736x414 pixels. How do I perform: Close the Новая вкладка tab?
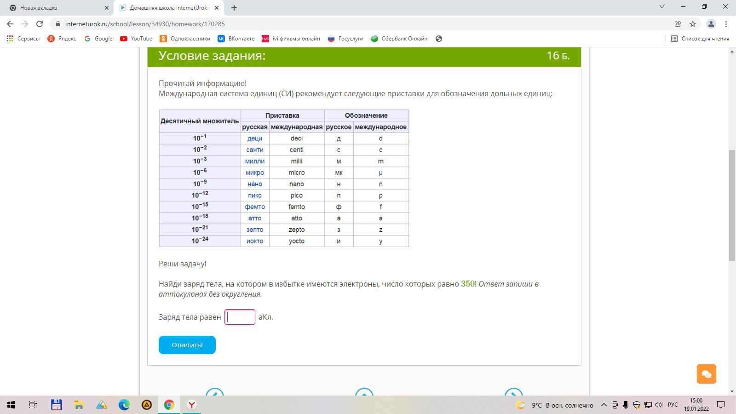106,8
